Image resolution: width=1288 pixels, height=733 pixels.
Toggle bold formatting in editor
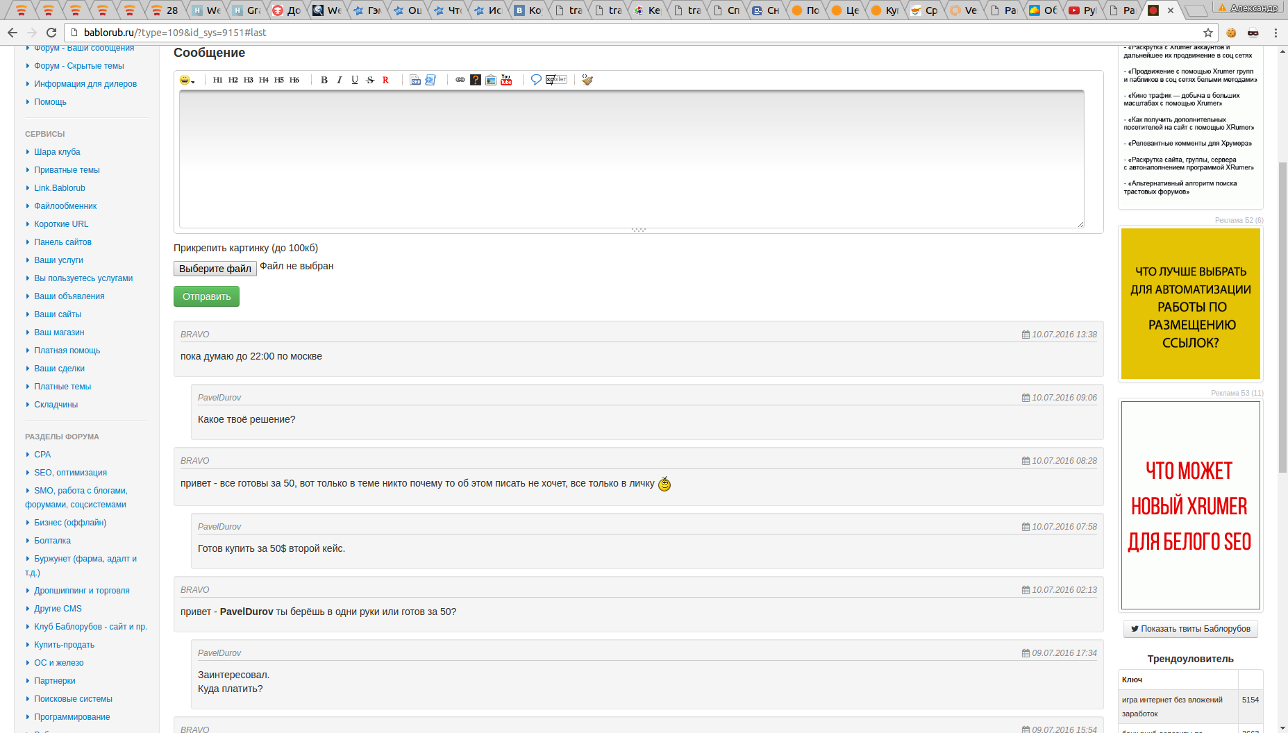[324, 80]
